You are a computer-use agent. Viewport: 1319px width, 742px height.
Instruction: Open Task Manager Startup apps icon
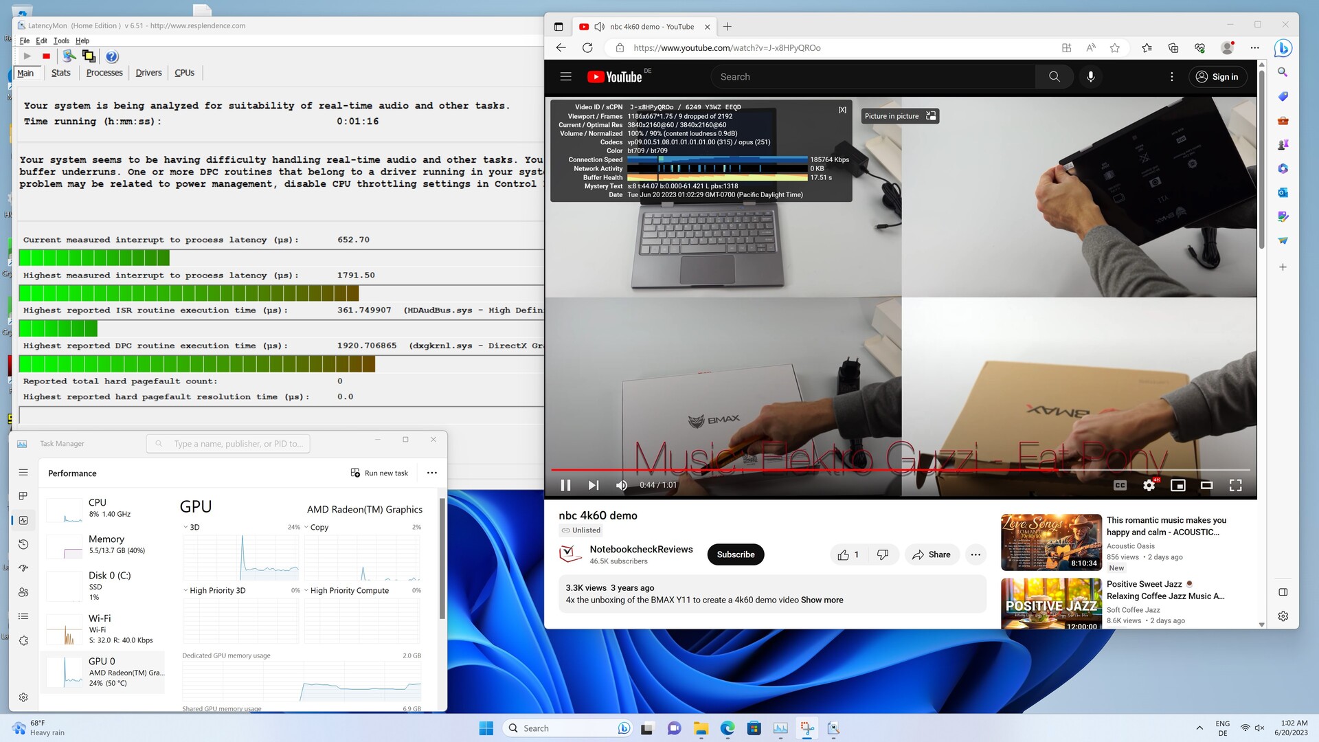tap(23, 568)
